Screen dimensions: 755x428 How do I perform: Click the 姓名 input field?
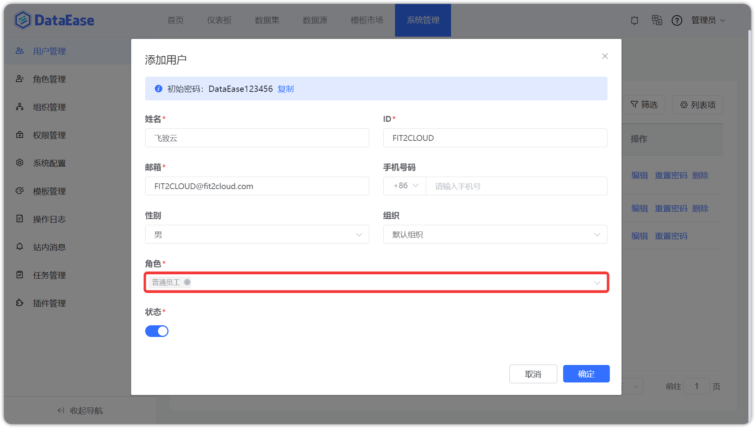click(257, 138)
